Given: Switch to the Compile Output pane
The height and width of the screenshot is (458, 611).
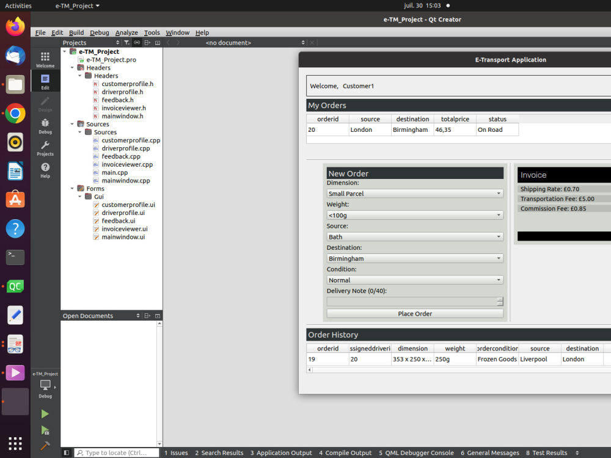Looking at the screenshot, I should tap(345, 453).
